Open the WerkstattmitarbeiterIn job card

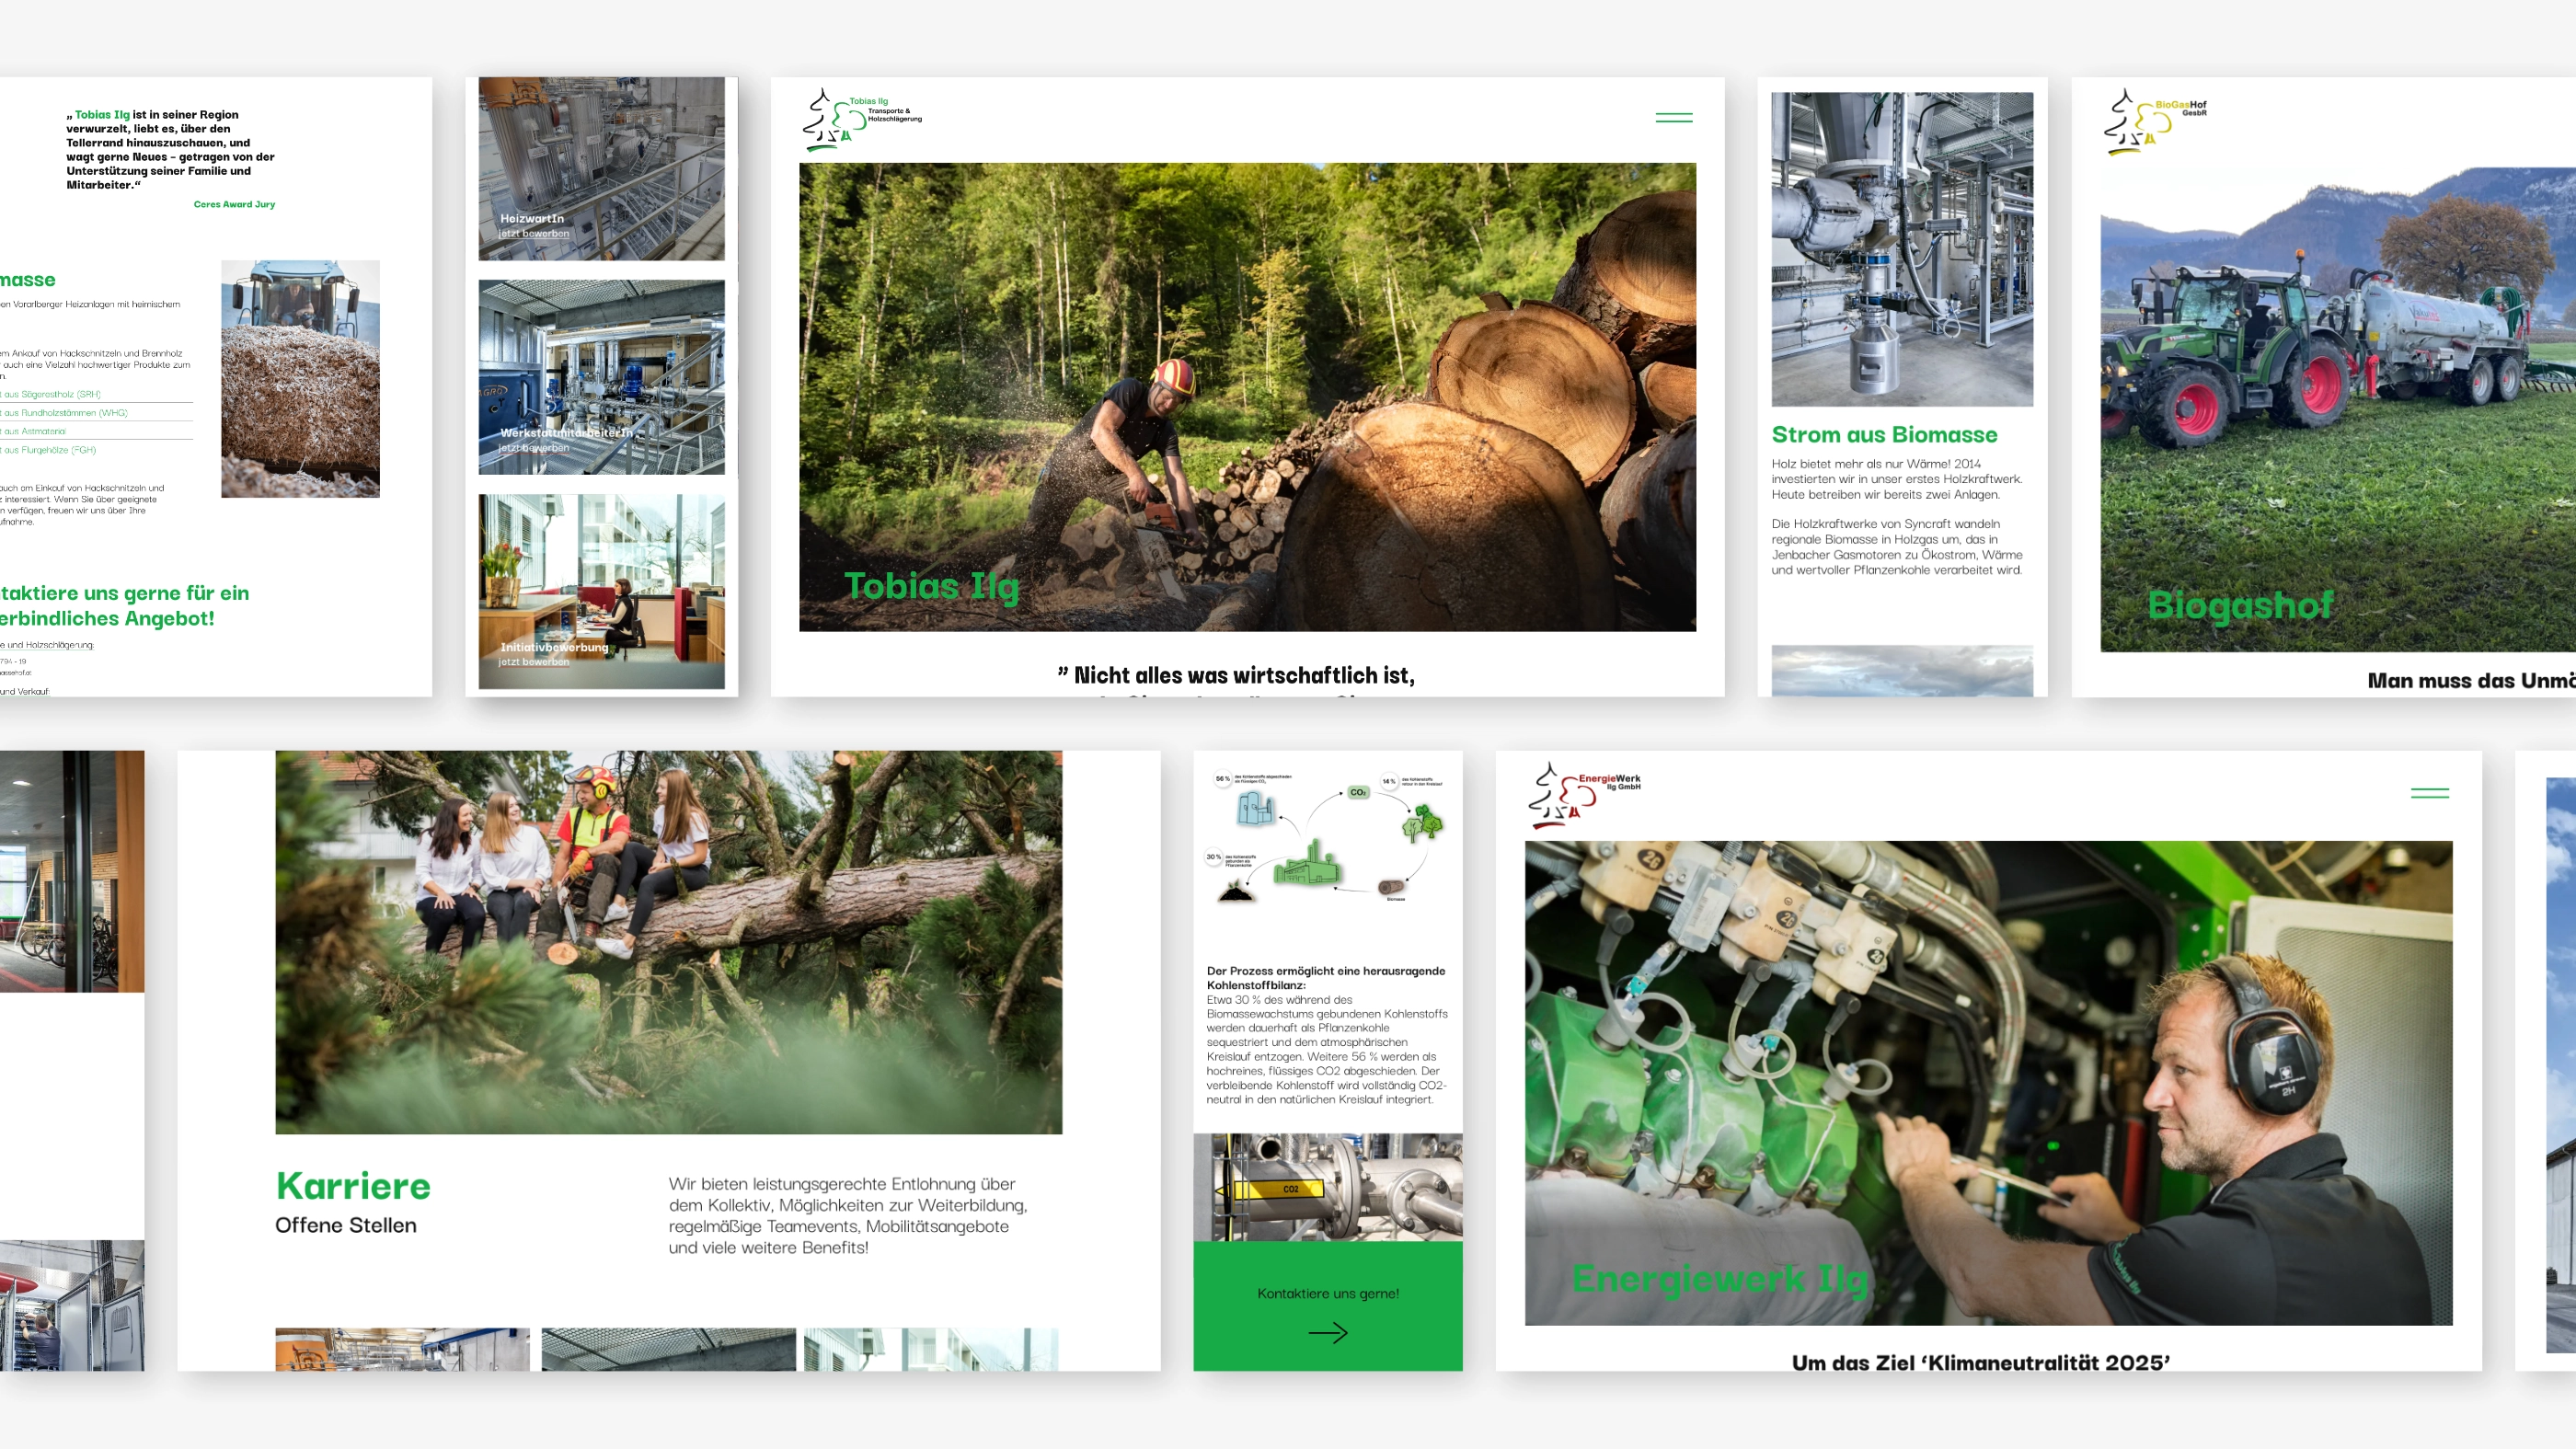coord(601,377)
